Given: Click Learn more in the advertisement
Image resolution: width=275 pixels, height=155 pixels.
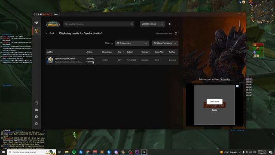Looking at the screenshot, I should (x=214, y=102).
